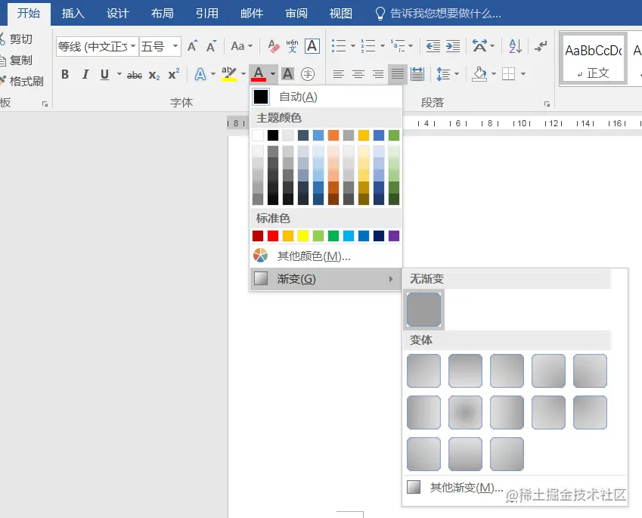Apply character shading icon
Image resolution: width=642 pixels, height=518 pixels.
pyautogui.click(x=288, y=74)
